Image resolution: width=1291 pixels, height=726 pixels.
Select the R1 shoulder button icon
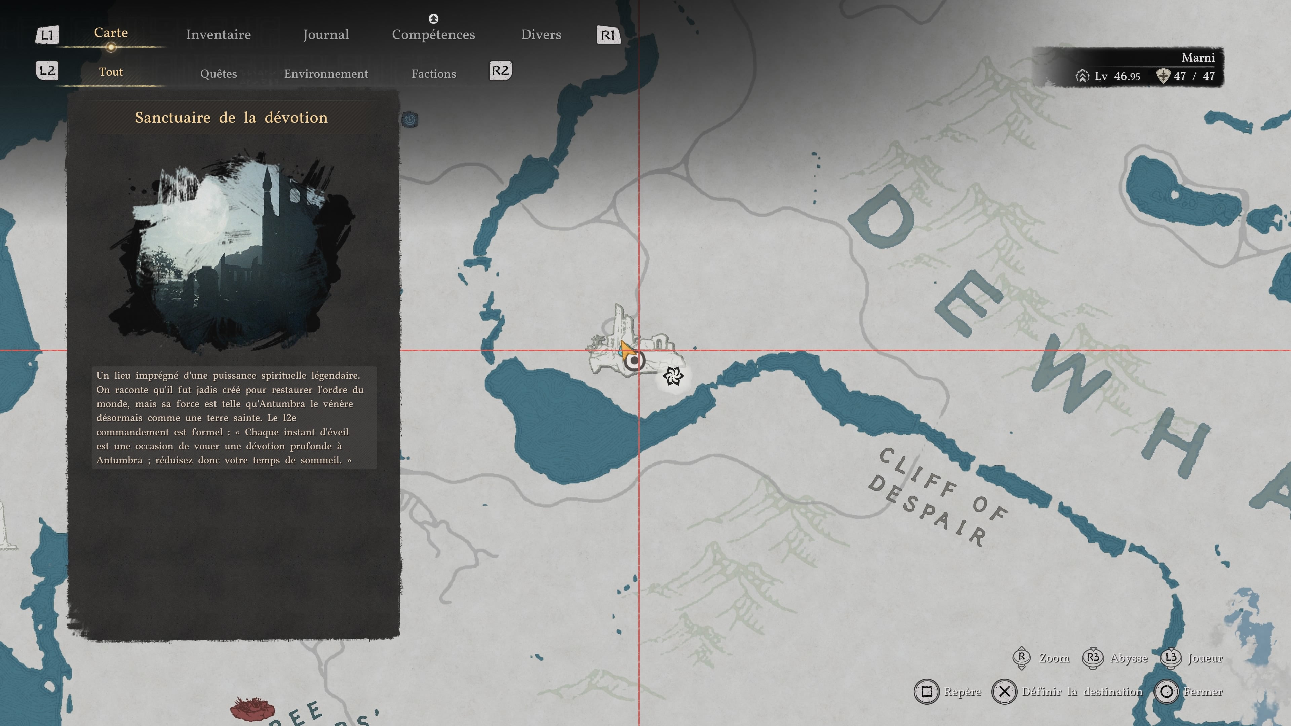click(609, 35)
